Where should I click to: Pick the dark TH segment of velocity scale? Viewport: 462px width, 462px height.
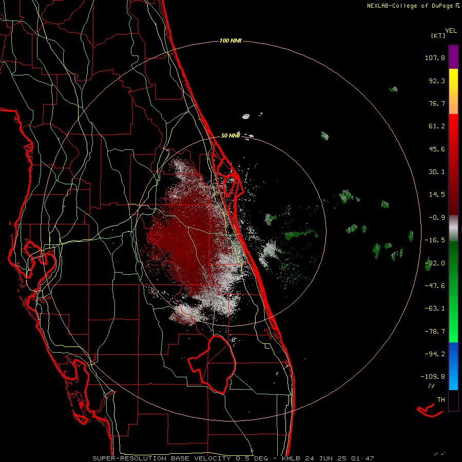(x=453, y=400)
